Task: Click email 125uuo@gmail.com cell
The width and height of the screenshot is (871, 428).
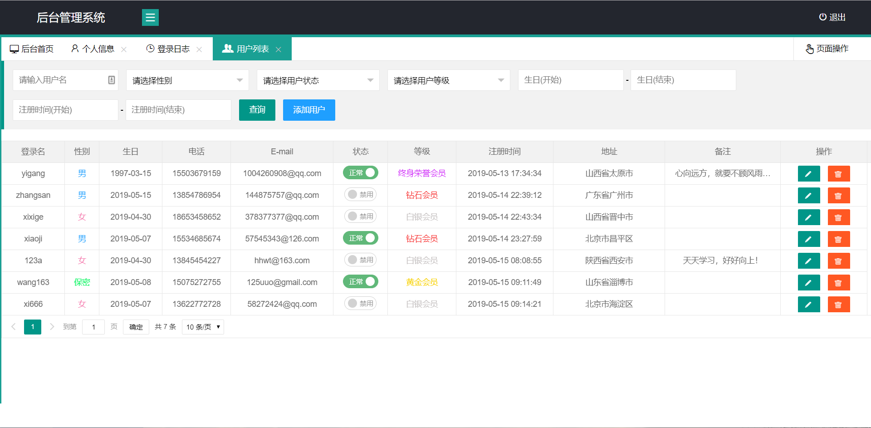Action: (x=282, y=282)
